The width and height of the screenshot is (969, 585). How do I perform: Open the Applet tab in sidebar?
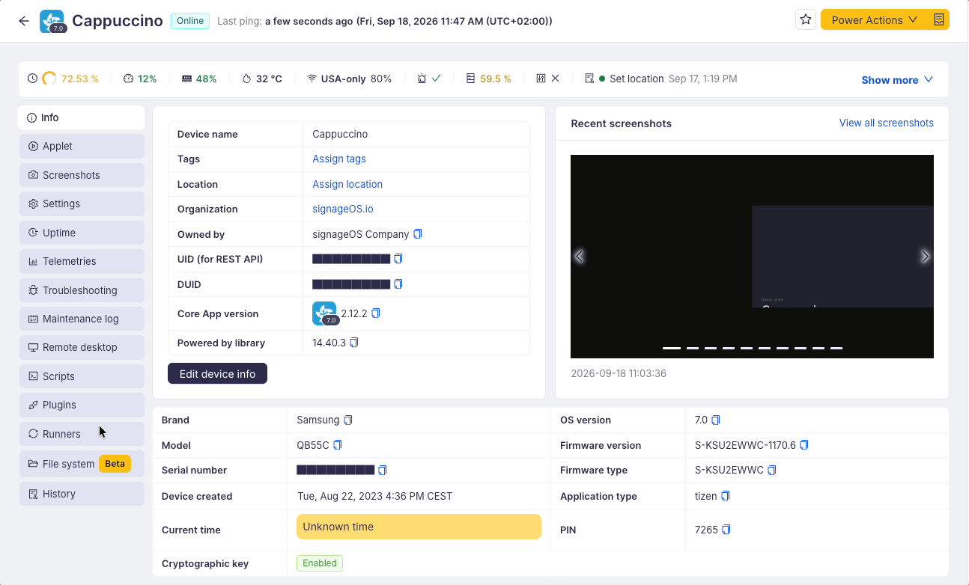(82, 147)
